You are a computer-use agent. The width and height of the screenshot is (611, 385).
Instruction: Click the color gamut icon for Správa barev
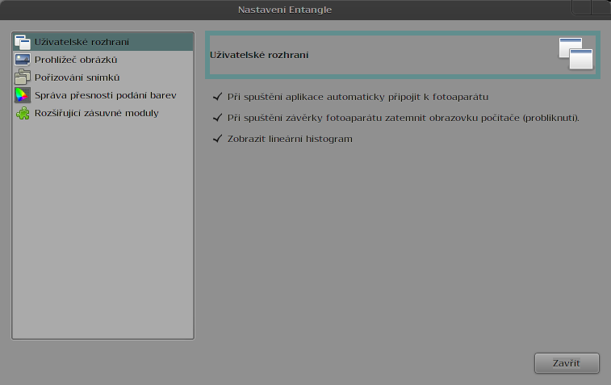23,95
